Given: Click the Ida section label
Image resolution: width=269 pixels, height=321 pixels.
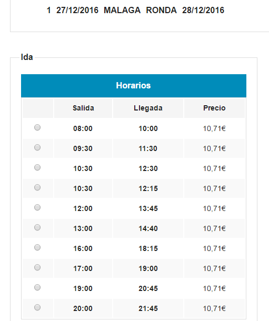Looking at the screenshot, I should tap(27, 57).
